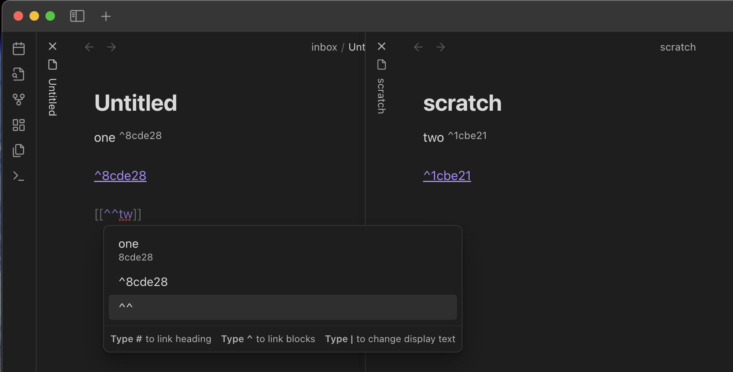Click file icon above vertical Untitled tab
The height and width of the screenshot is (372, 733).
(53, 65)
